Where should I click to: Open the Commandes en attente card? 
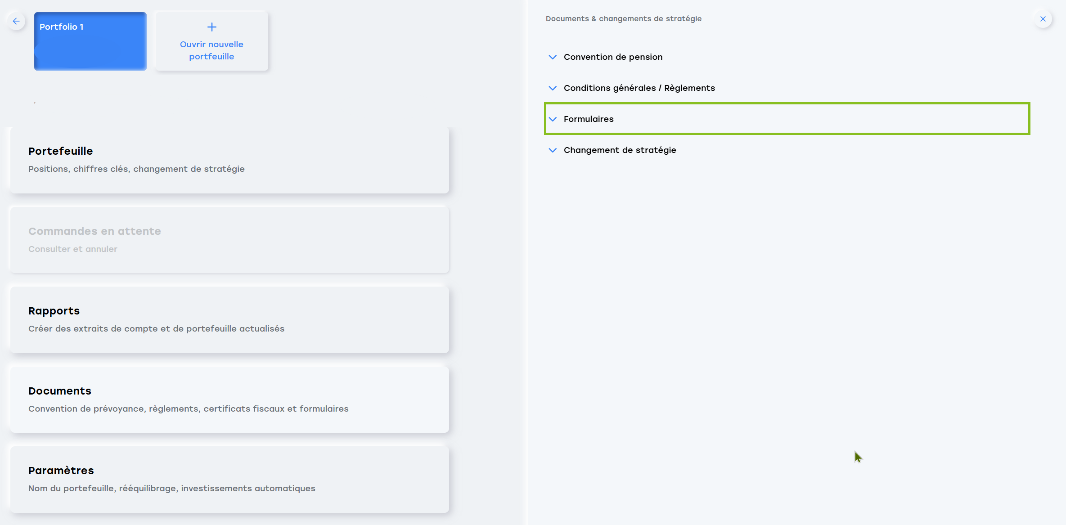(x=229, y=240)
